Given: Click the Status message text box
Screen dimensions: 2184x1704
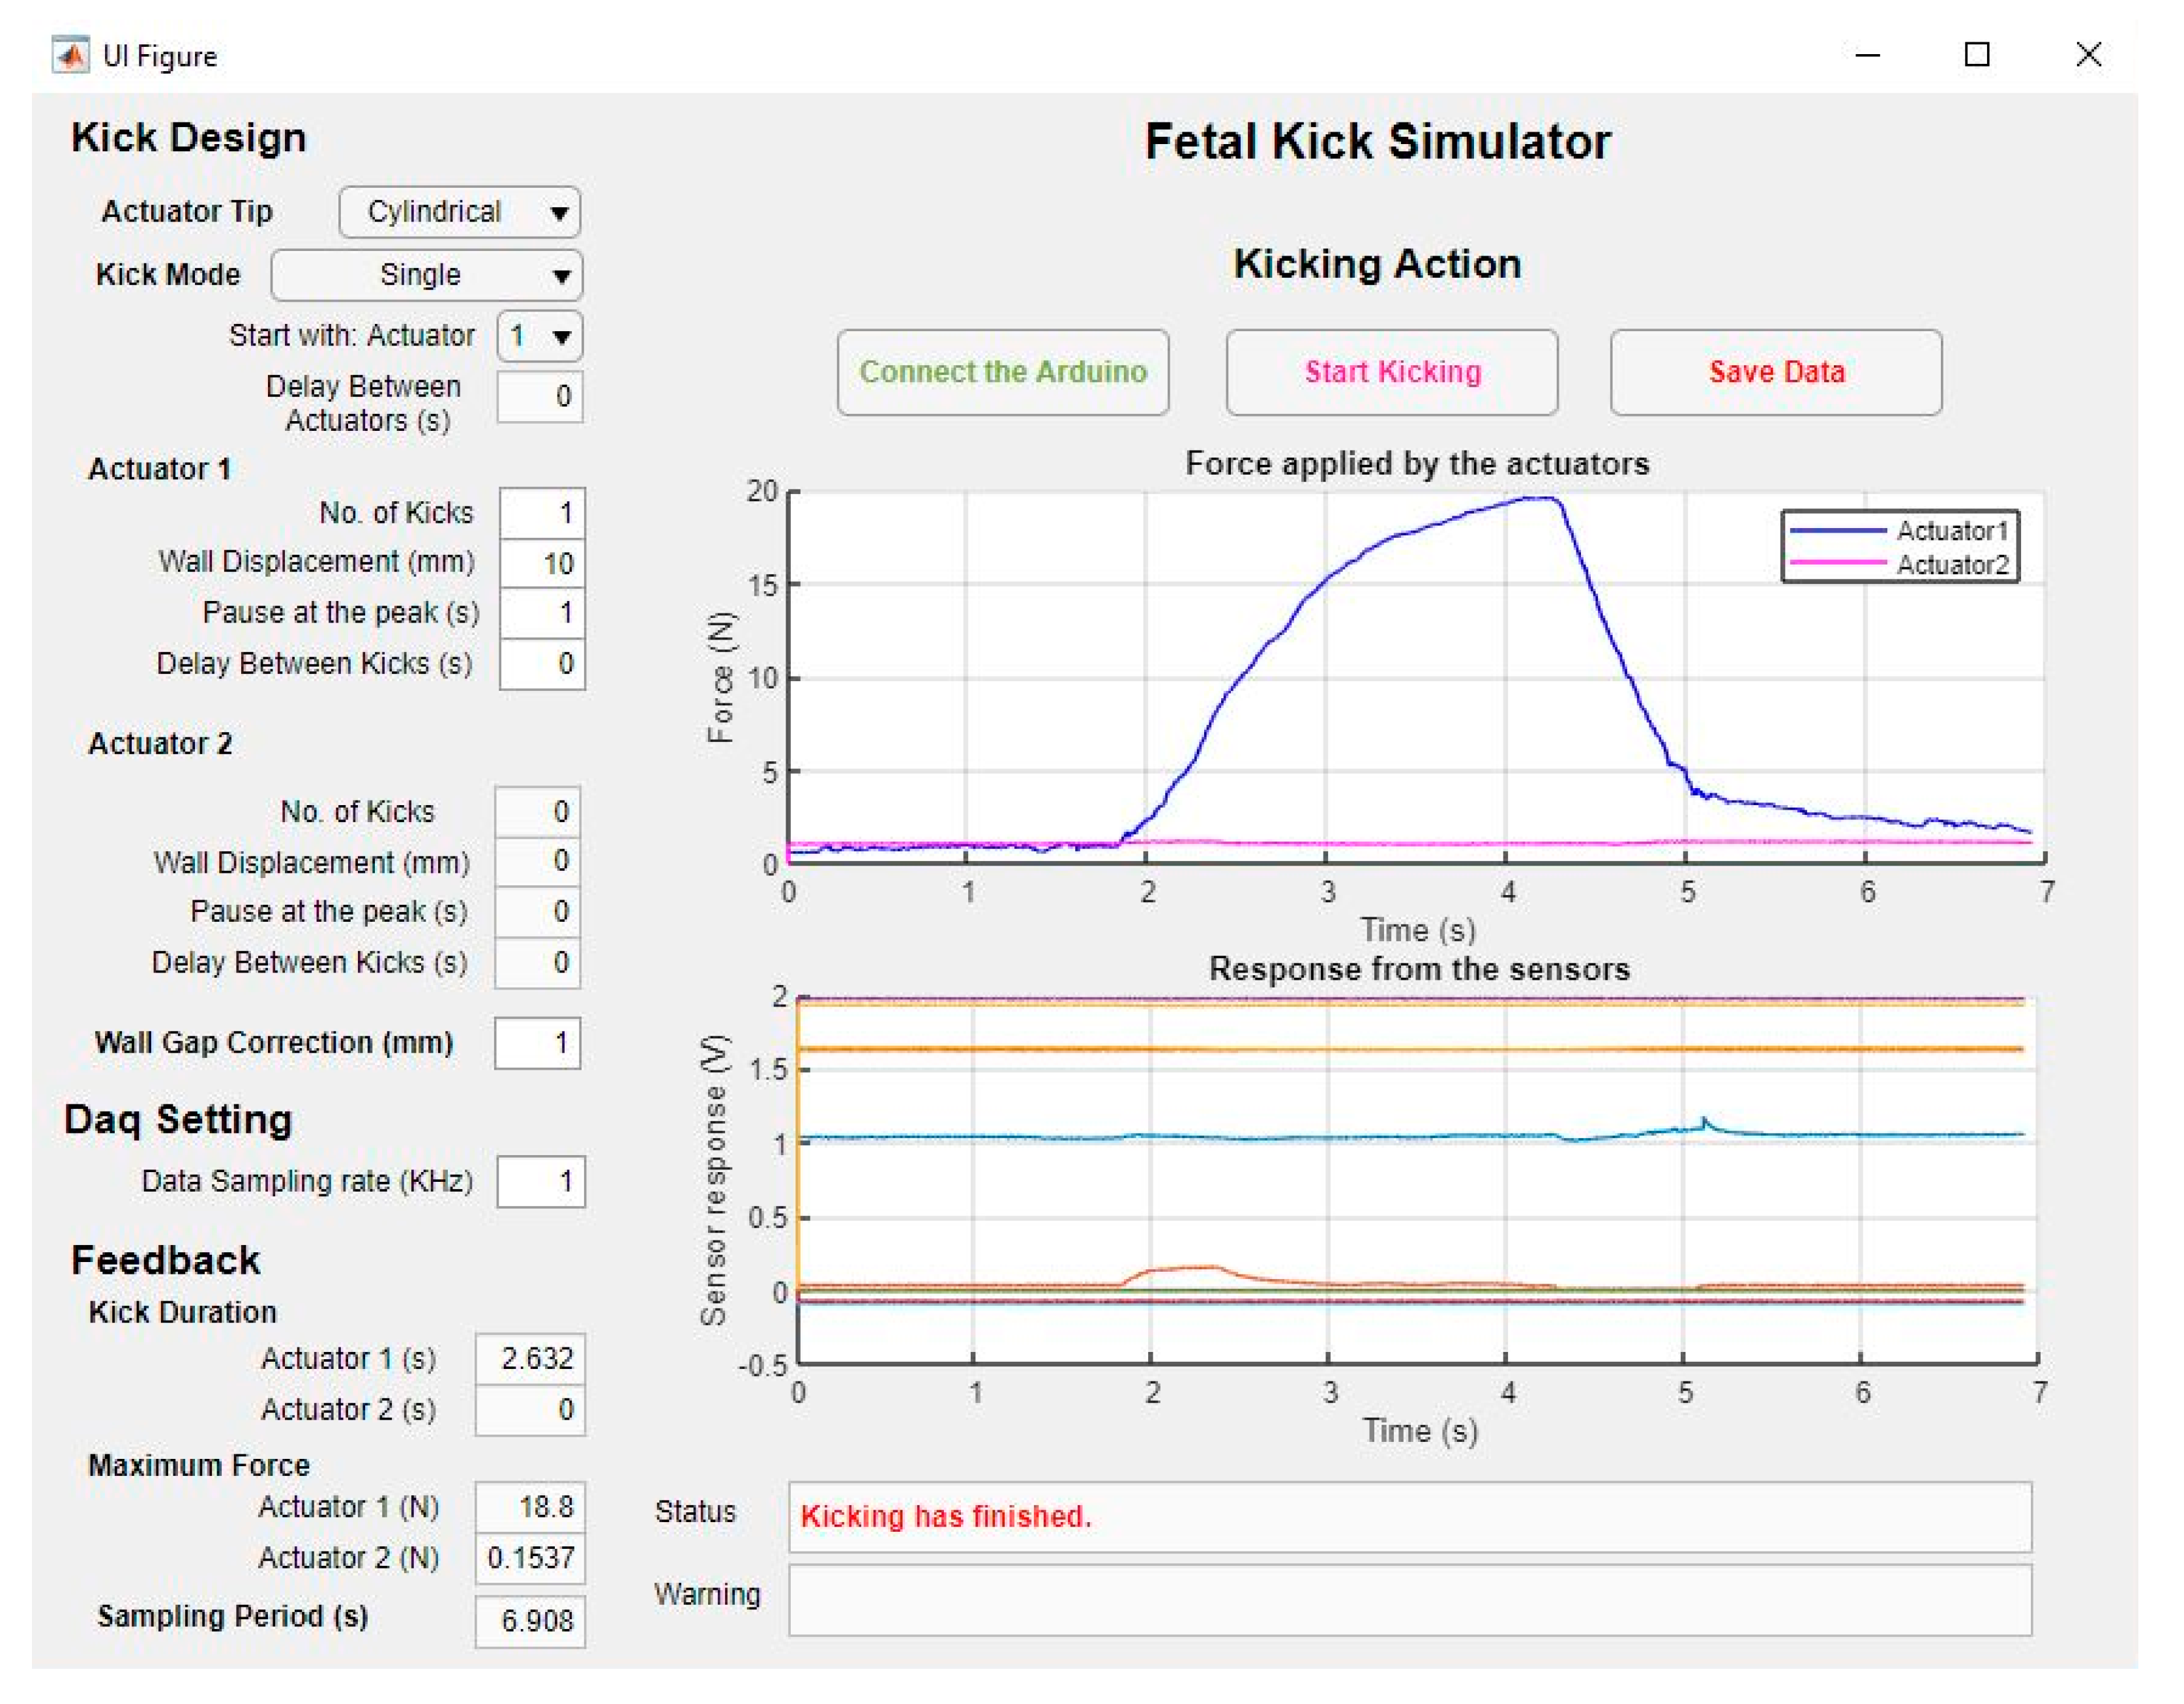Looking at the screenshot, I should pyautogui.click(x=1410, y=1516).
